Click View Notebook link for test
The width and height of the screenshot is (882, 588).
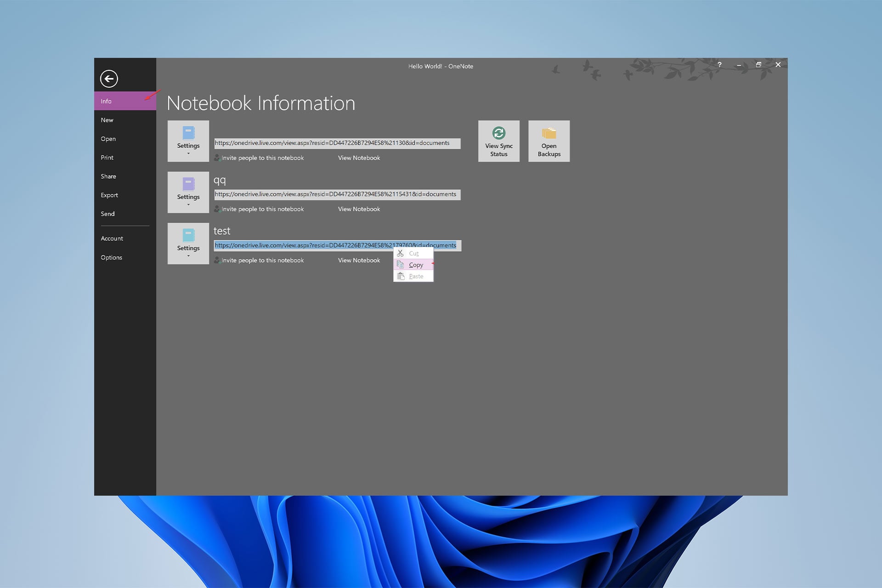click(x=359, y=260)
